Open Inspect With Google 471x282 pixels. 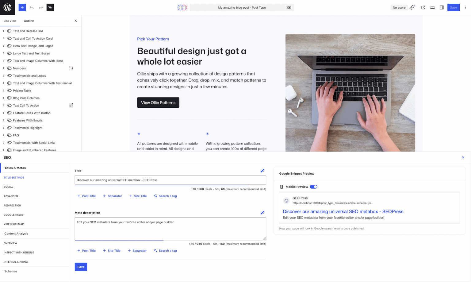click(x=19, y=253)
